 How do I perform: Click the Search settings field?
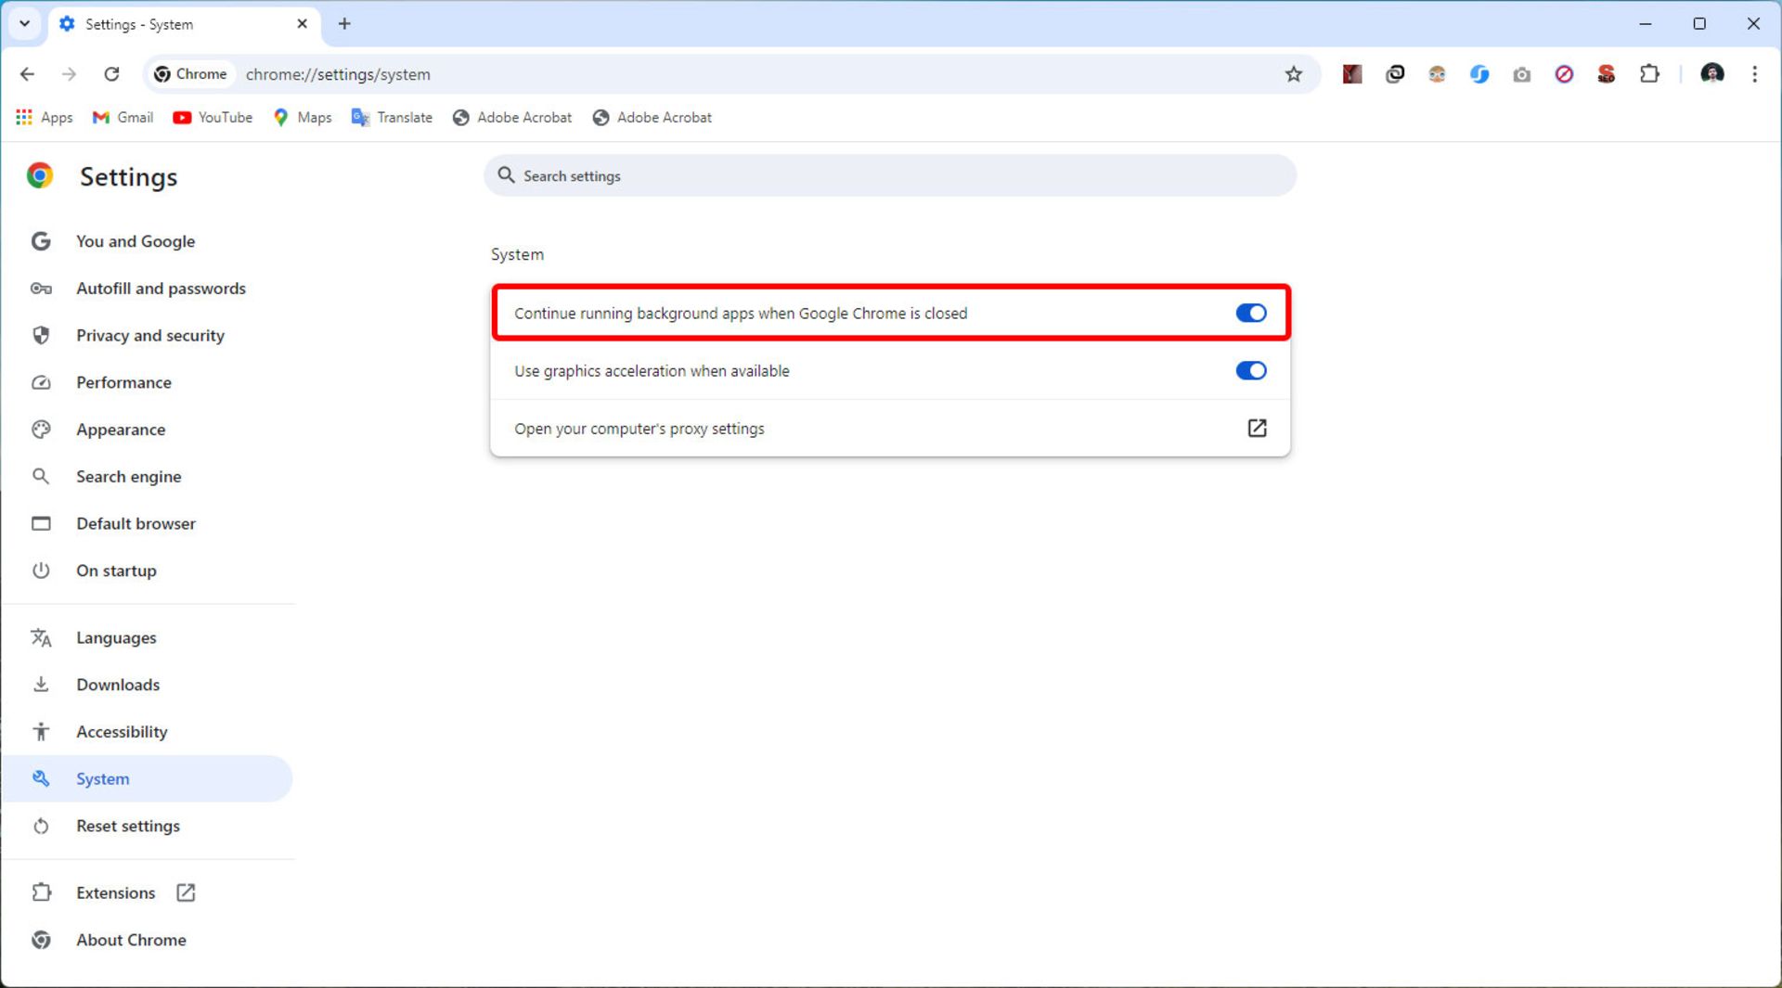889,176
